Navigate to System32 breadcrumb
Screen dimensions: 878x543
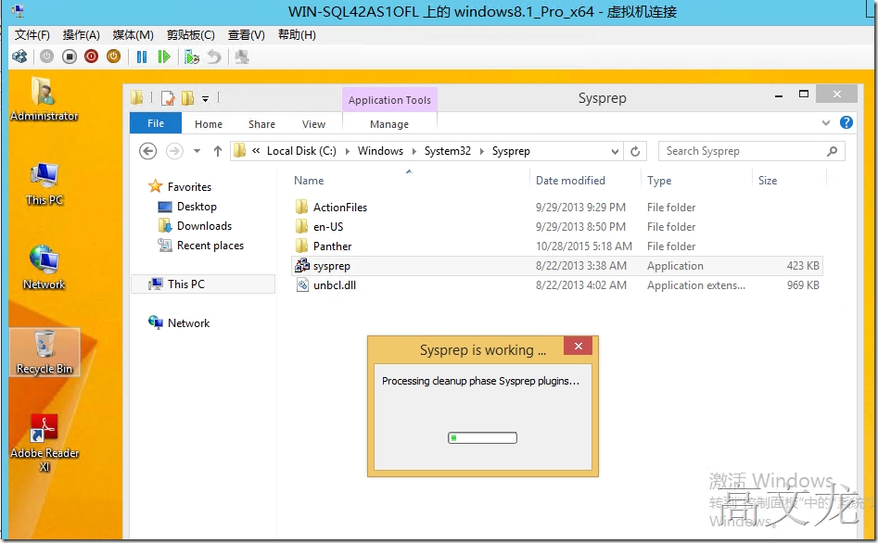point(448,151)
